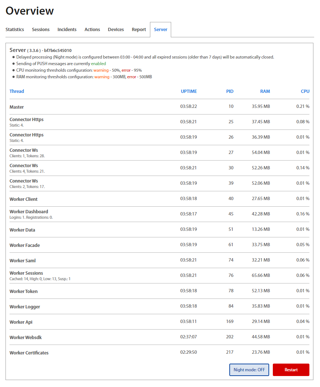Viewport: 320px width, 387px height.
Task: Click the Worker Sessions thread name
Action: pos(26,273)
